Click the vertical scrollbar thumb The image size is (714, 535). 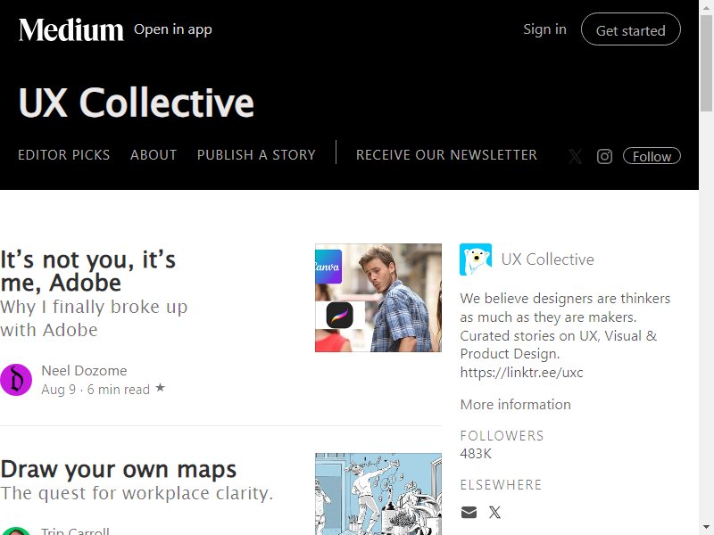706,62
